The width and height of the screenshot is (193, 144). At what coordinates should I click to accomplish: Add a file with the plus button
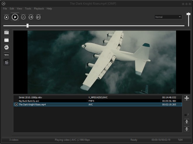[x=187, y=98]
